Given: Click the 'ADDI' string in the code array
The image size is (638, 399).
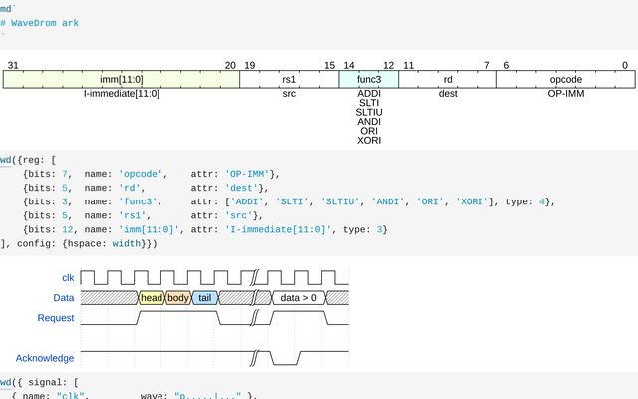Looking at the screenshot, I should (247, 201).
